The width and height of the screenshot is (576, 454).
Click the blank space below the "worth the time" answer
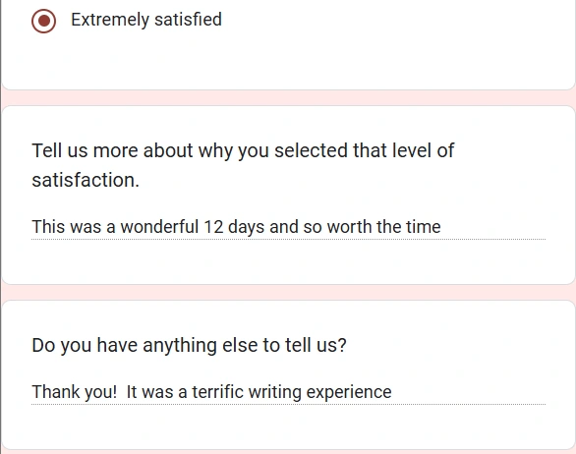tap(288, 261)
